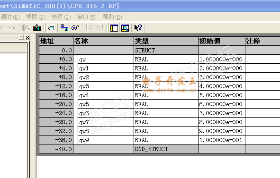Select name cell qw6
This screenshot has height=178, width=280.
[106, 113]
